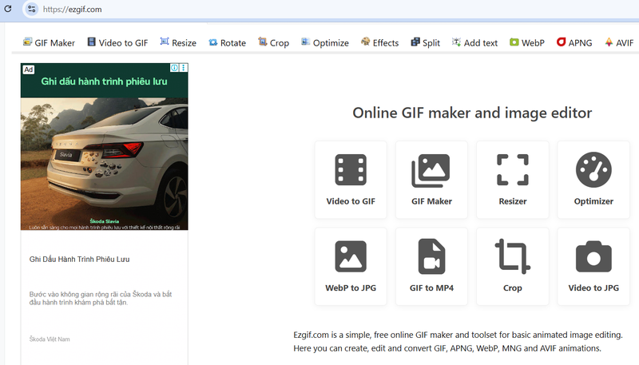Open the GIF to MP4 file icon
639x365 pixels.
pos(431,256)
